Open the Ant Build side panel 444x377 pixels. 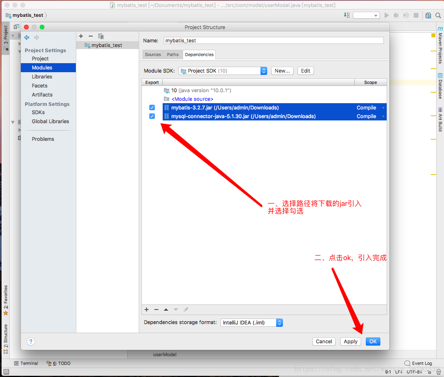point(440,119)
